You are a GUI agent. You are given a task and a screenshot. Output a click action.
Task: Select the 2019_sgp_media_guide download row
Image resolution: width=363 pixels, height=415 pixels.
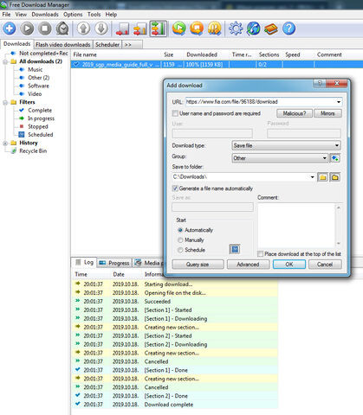[x=217, y=65]
